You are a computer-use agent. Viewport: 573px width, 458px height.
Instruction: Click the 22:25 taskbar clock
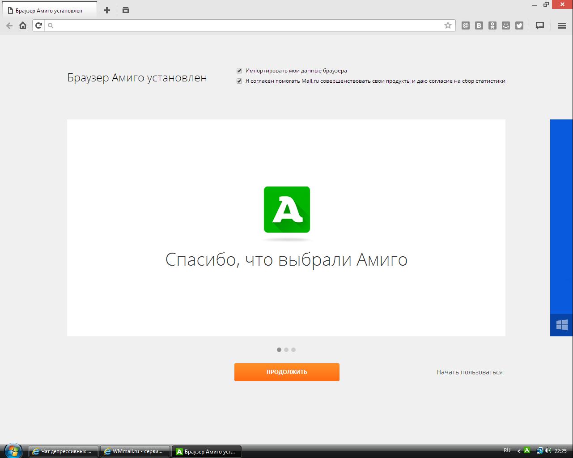pos(560,451)
